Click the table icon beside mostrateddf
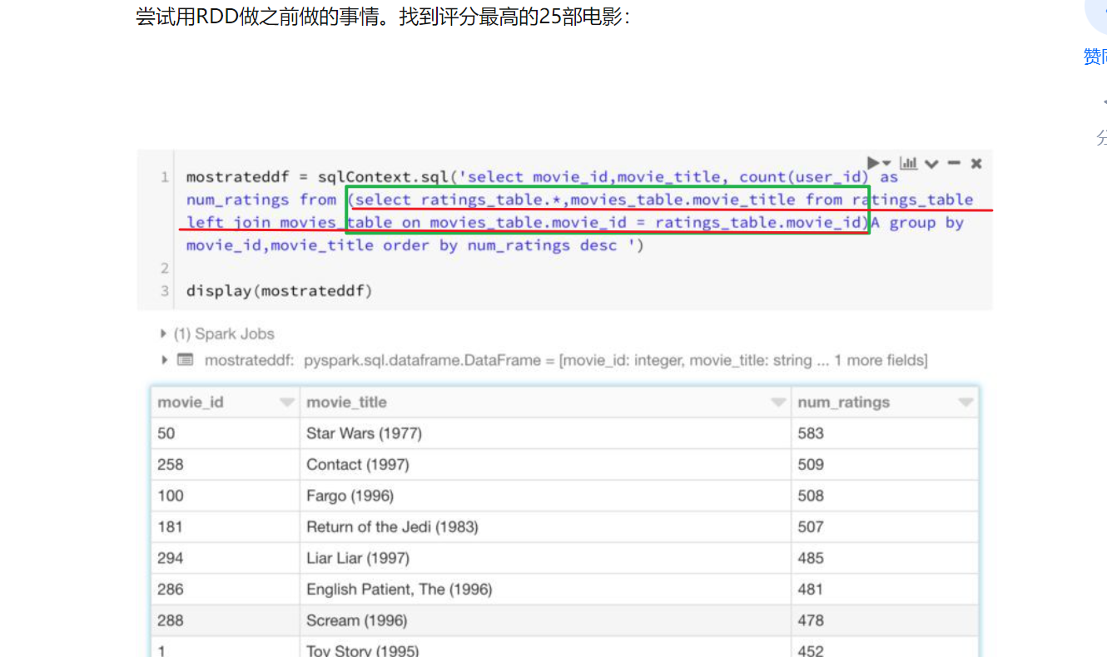This screenshot has height=657, width=1107. coord(185,360)
